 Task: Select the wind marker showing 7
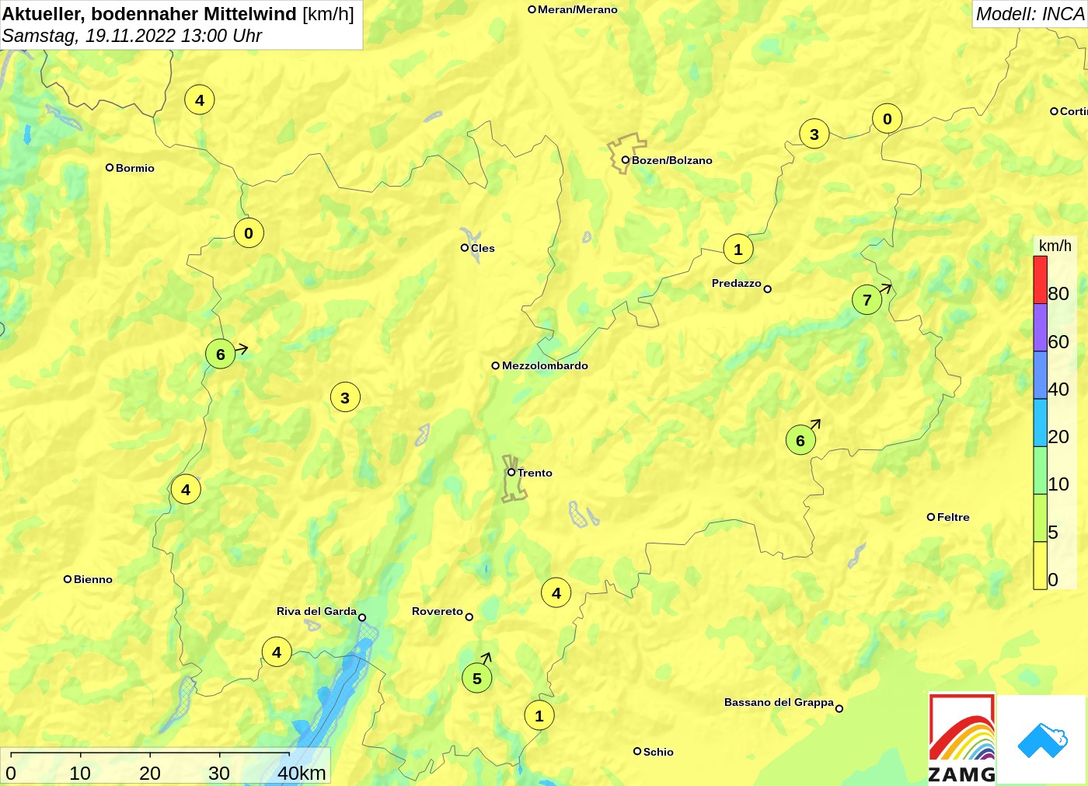coord(867,300)
